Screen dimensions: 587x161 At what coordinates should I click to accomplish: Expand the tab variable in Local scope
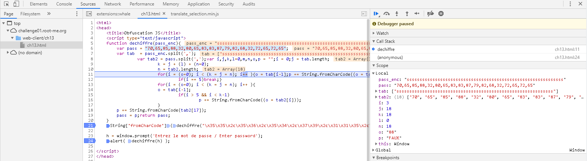pos(376,91)
